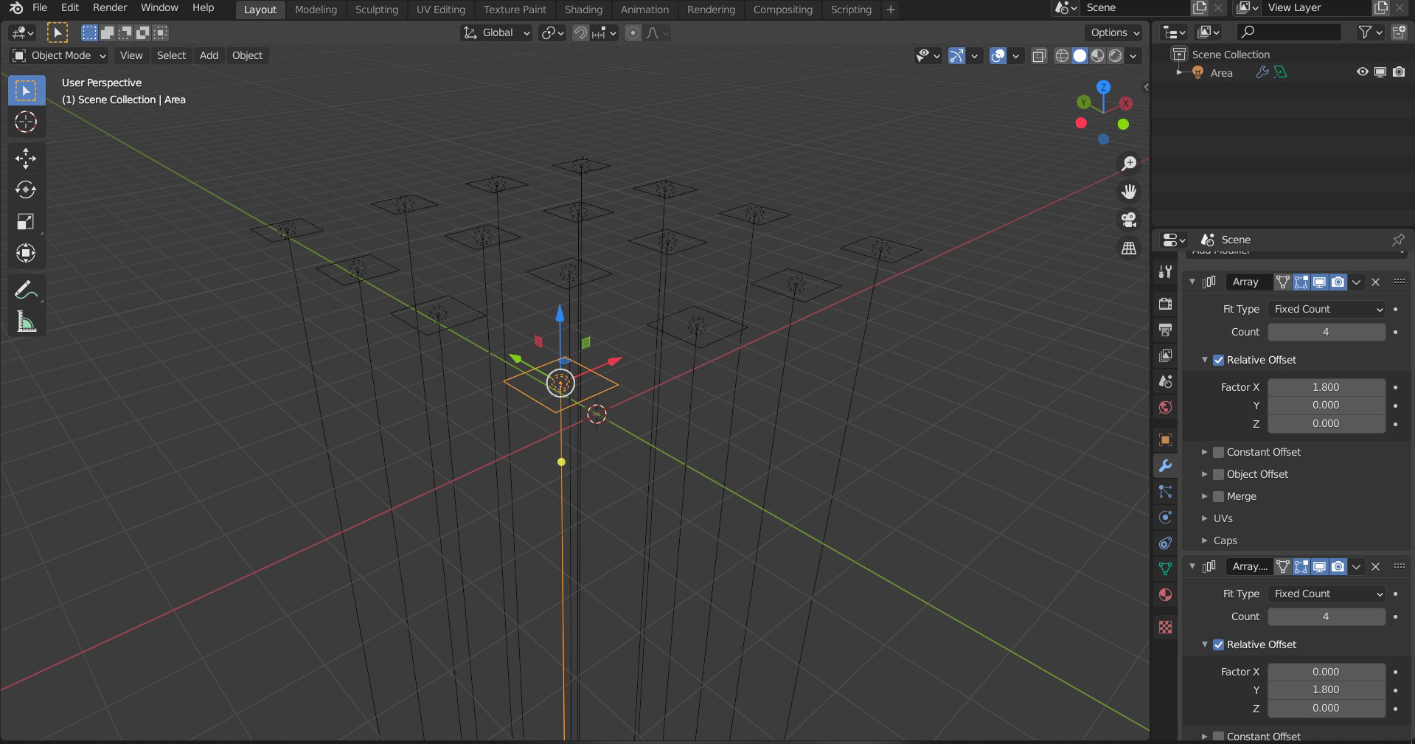The width and height of the screenshot is (1415, 744).
Task: Open the Object Mode dropdown
Action: click(x=60, y=55)
